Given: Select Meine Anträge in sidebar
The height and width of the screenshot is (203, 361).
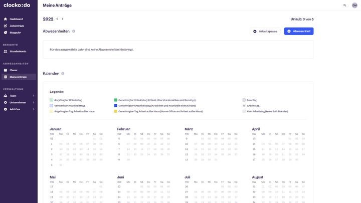Looking at the screenshot, I should coord(18,77).
